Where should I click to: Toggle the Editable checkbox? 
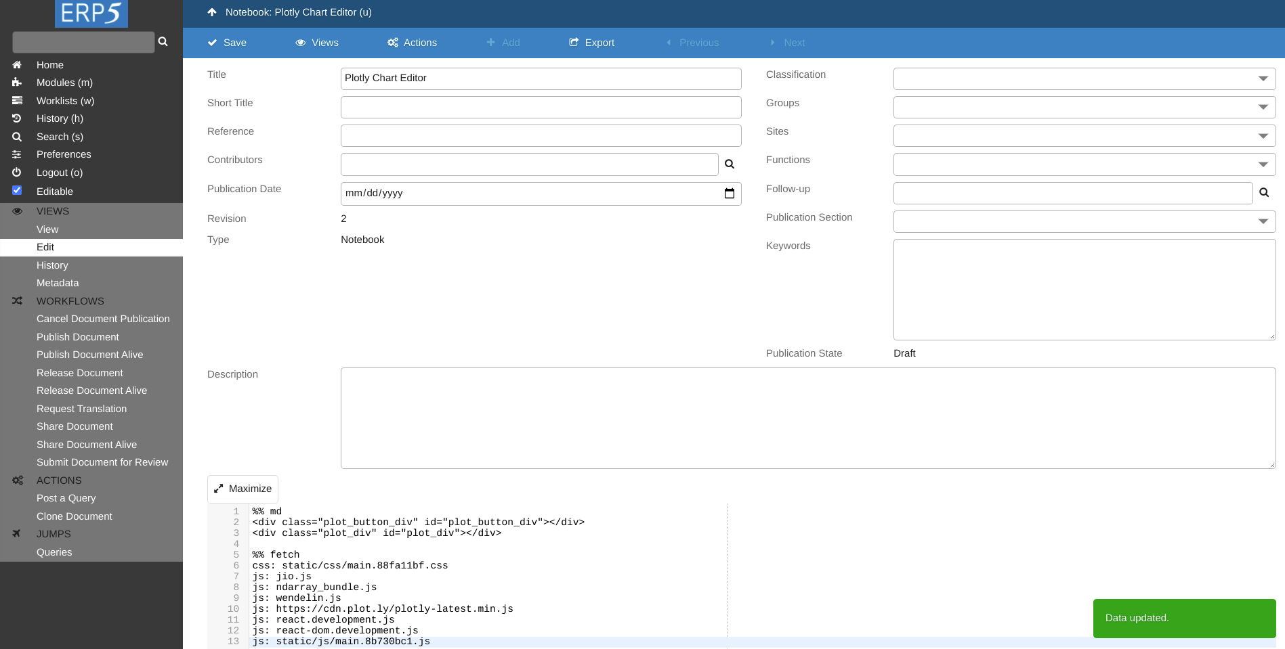click(17, 190)
